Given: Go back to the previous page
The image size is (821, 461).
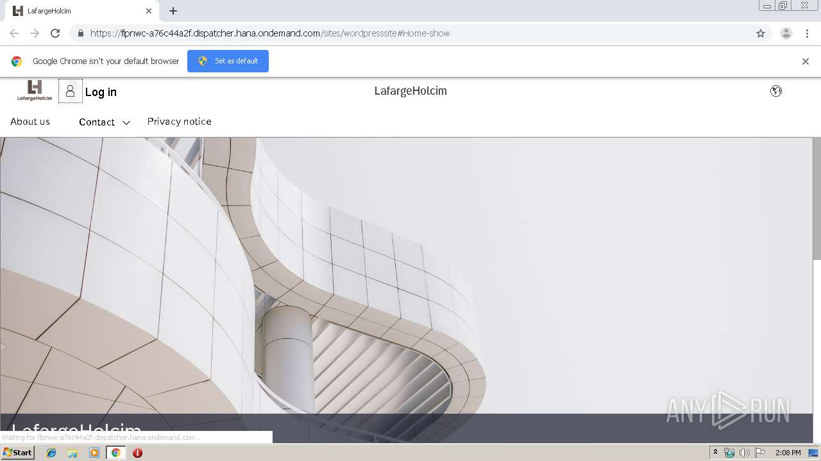Looking at the screenshot, I should point(14,33).
